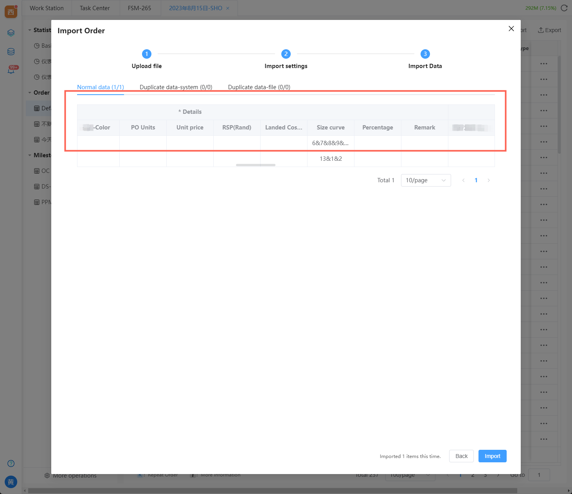Click the Back button

pyautogui.click(x=461, y=456)
